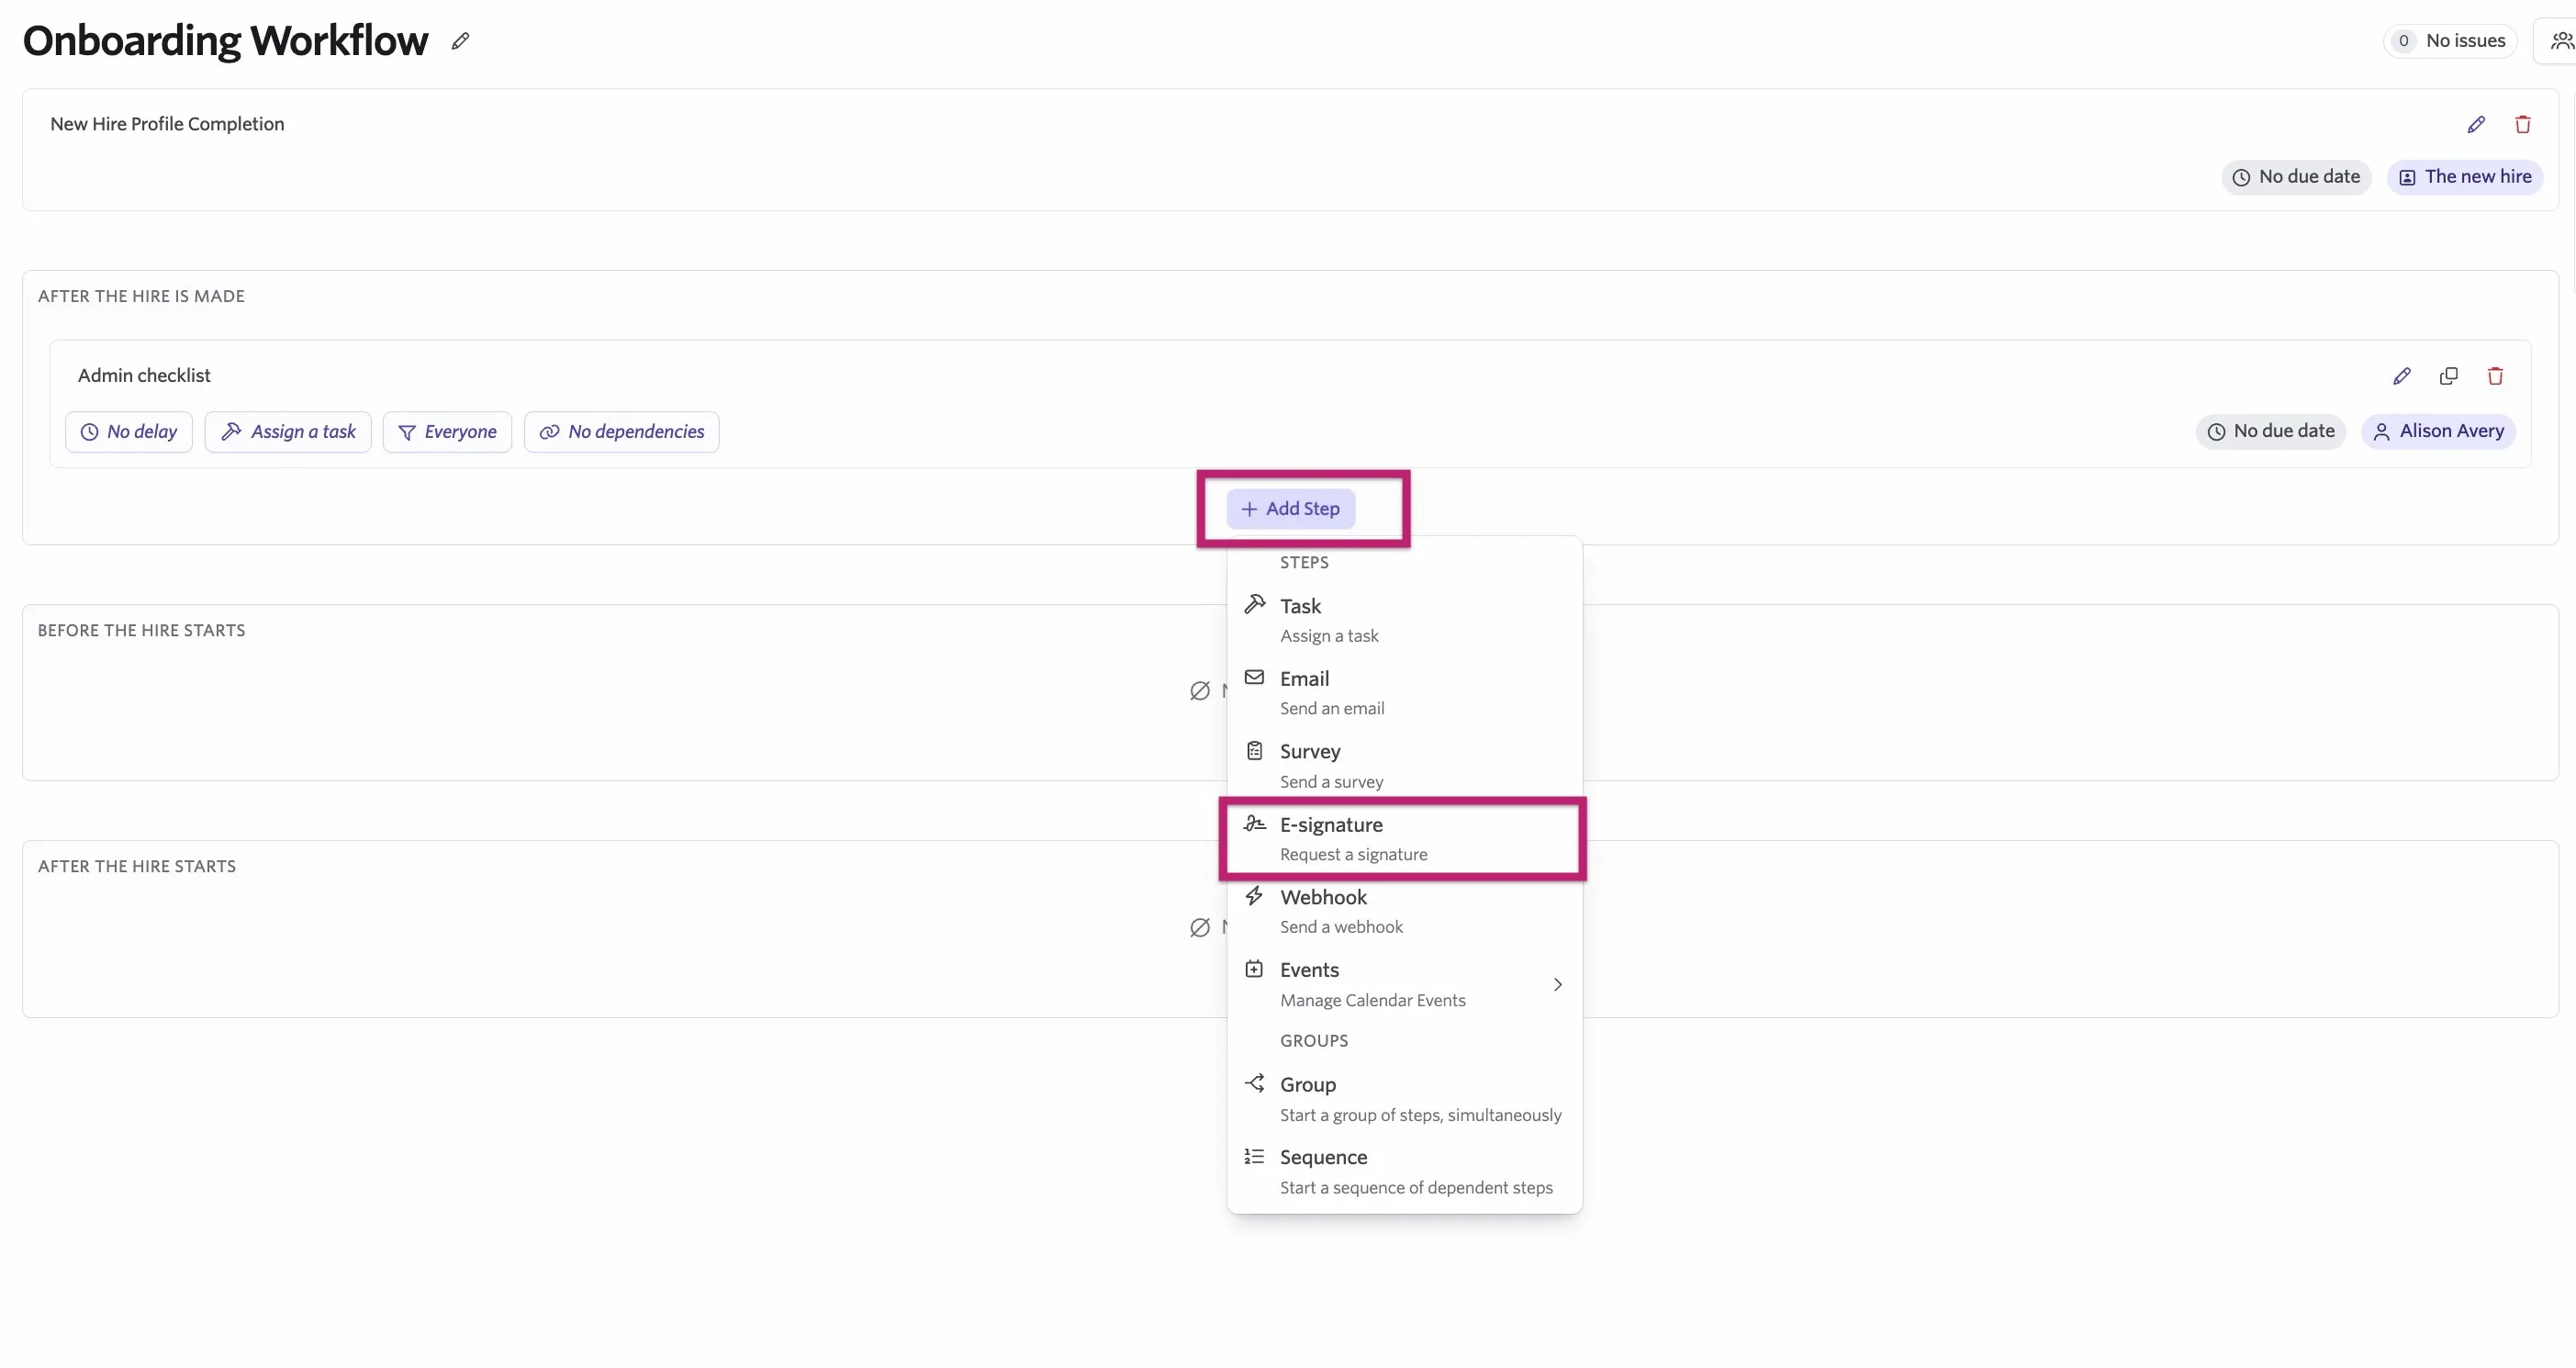Edit the Onboarding Workflow title pencil icon
Viewport: 2576px width, 1368px height.
coord(460,41)
